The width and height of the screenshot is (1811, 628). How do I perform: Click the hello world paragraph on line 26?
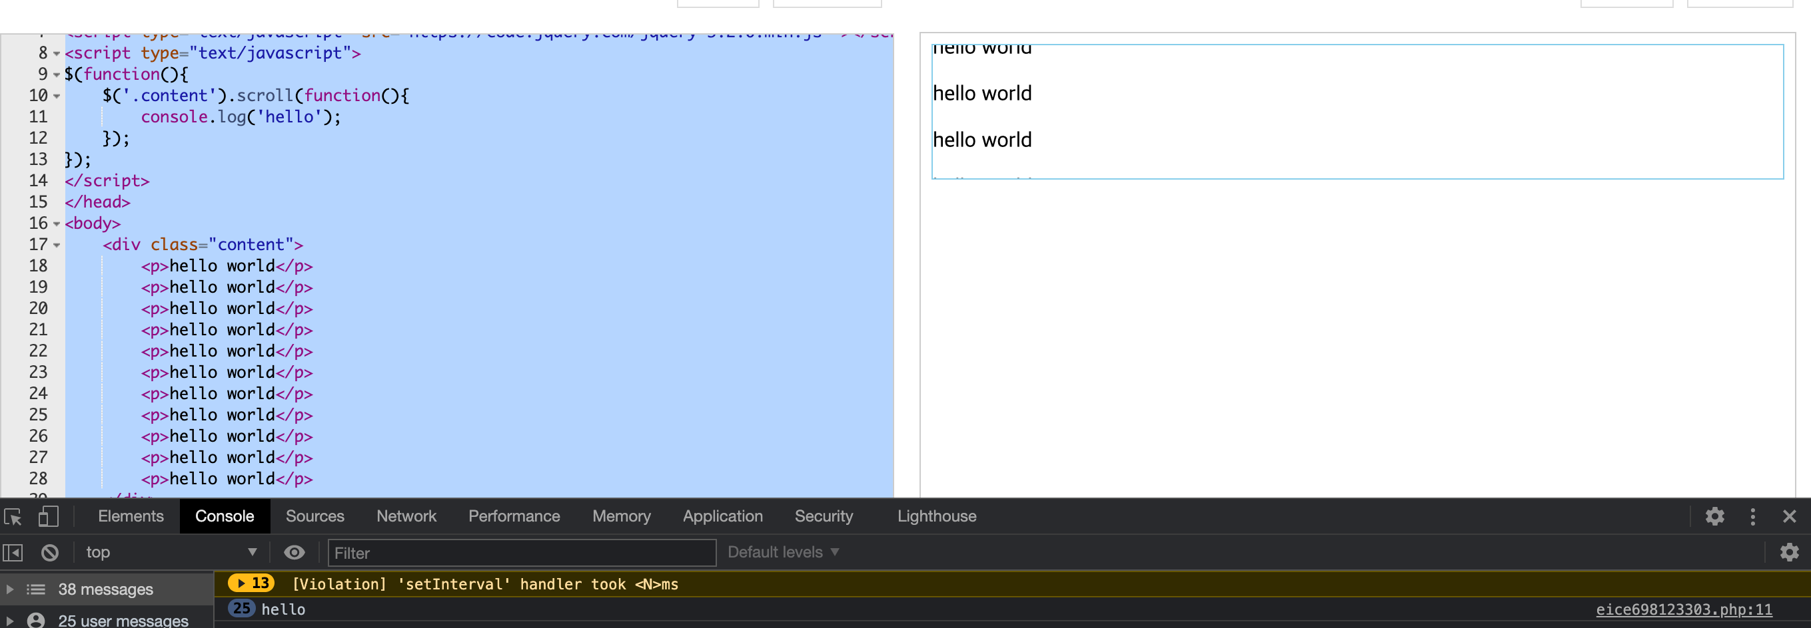(x=227, y=436)
